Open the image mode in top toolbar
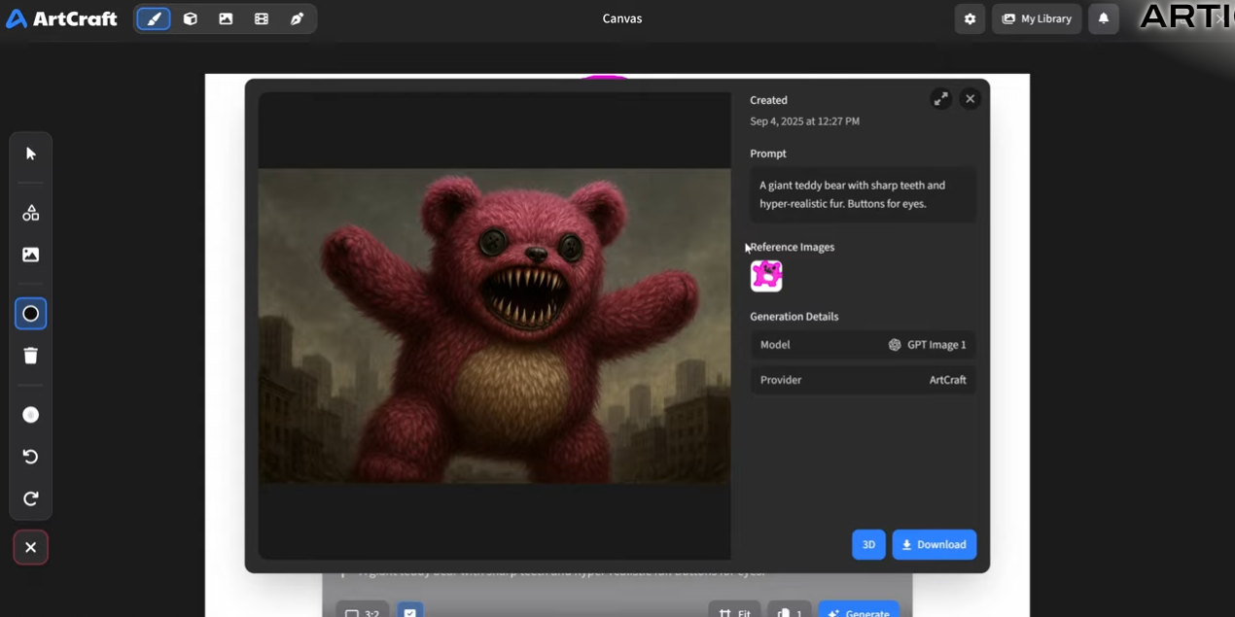Screen dimensions: 1235x617 (226, 18)
